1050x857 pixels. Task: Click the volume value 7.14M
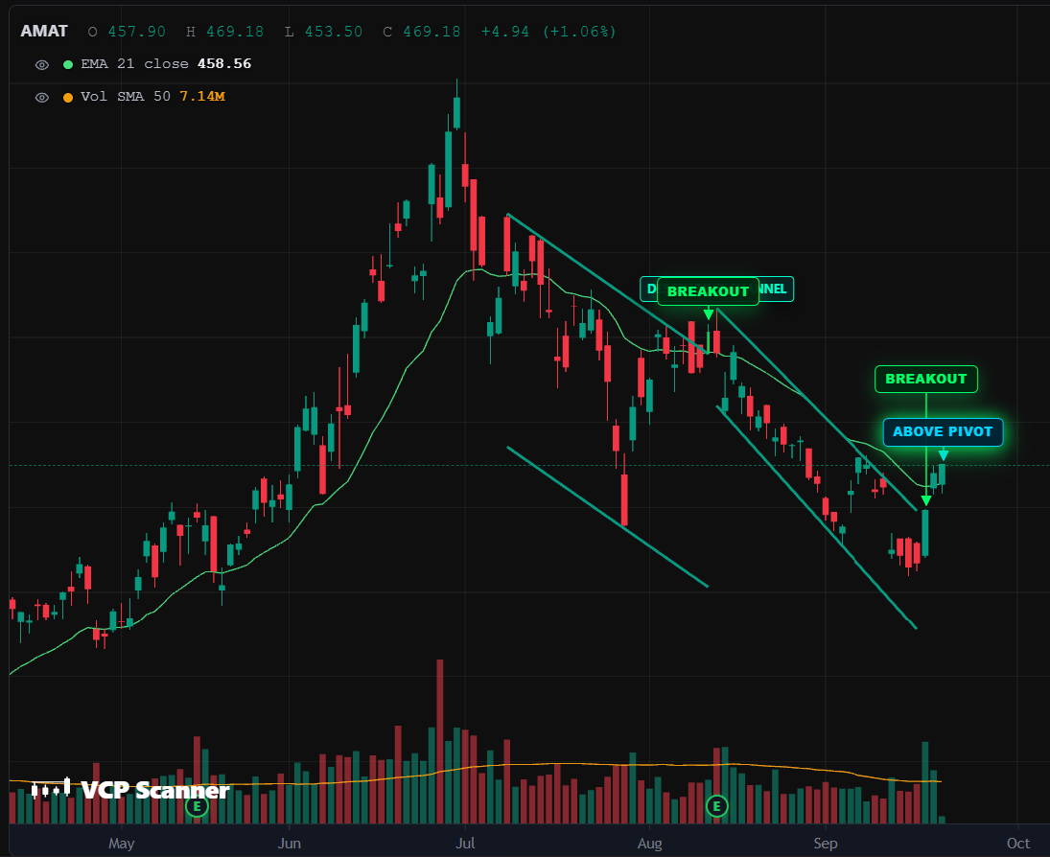click(202, 97)
